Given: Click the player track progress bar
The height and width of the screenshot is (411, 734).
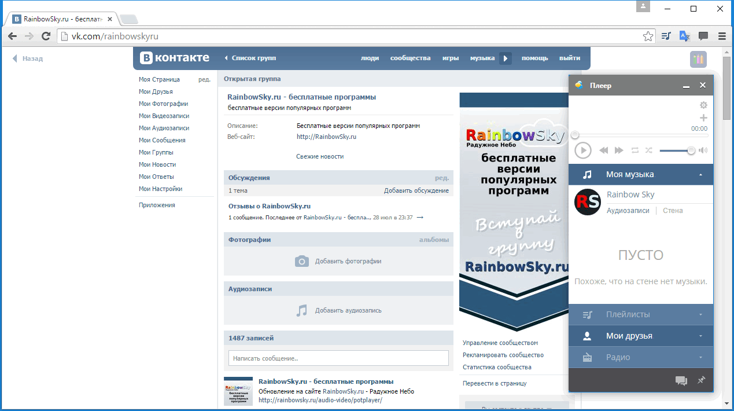Looking at the screenshot, I should [x=641, y=135].
